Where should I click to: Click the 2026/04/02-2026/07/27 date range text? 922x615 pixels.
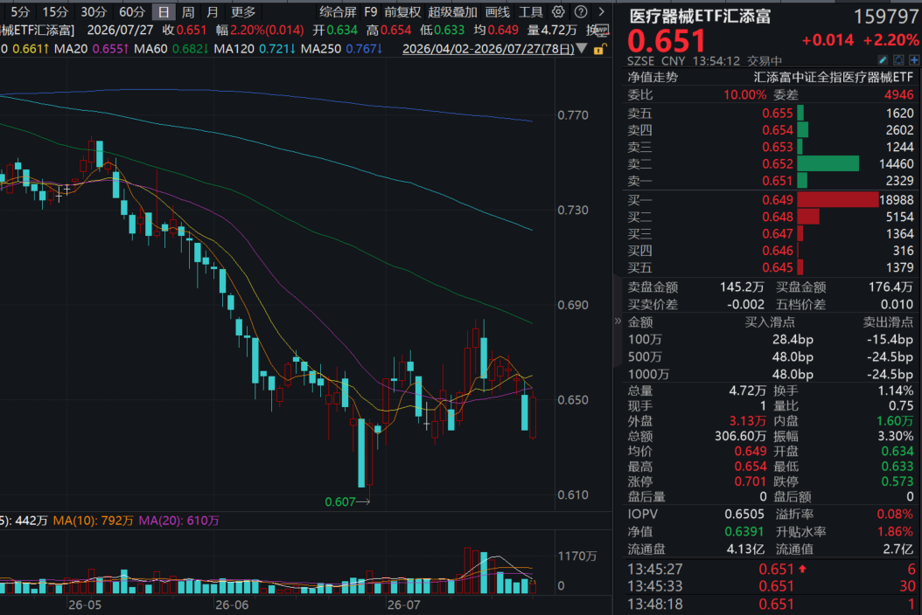click(x=488, y=49)
